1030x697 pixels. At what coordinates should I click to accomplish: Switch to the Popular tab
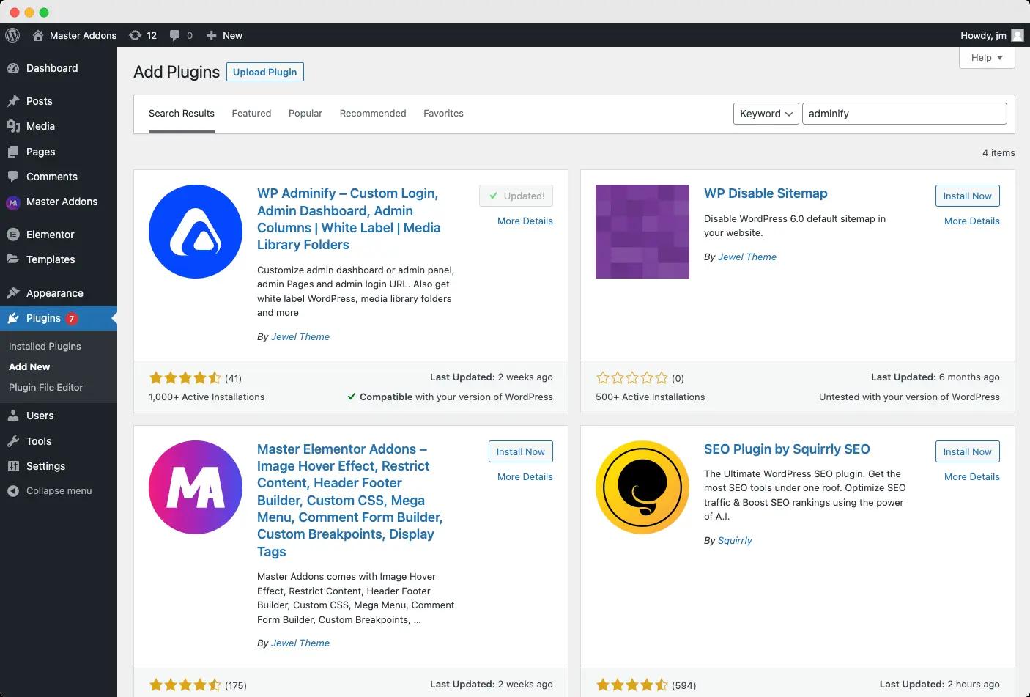click(305, 114)
